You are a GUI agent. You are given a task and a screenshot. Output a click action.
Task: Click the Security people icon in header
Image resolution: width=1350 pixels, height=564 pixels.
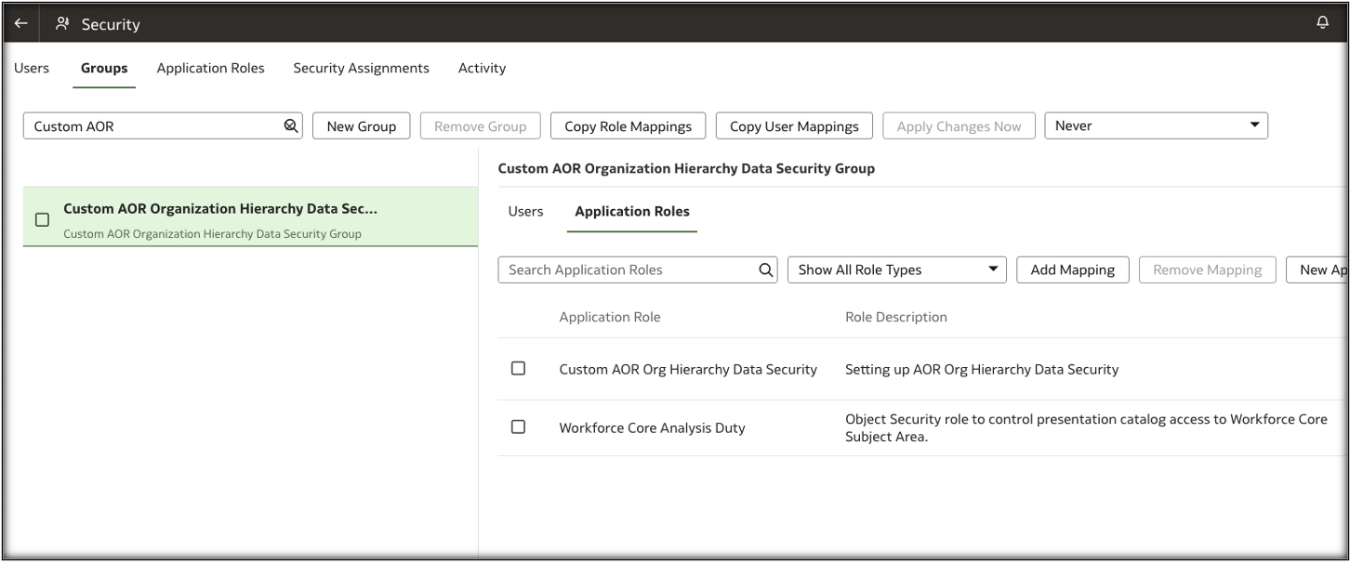[x=63, y=24]
